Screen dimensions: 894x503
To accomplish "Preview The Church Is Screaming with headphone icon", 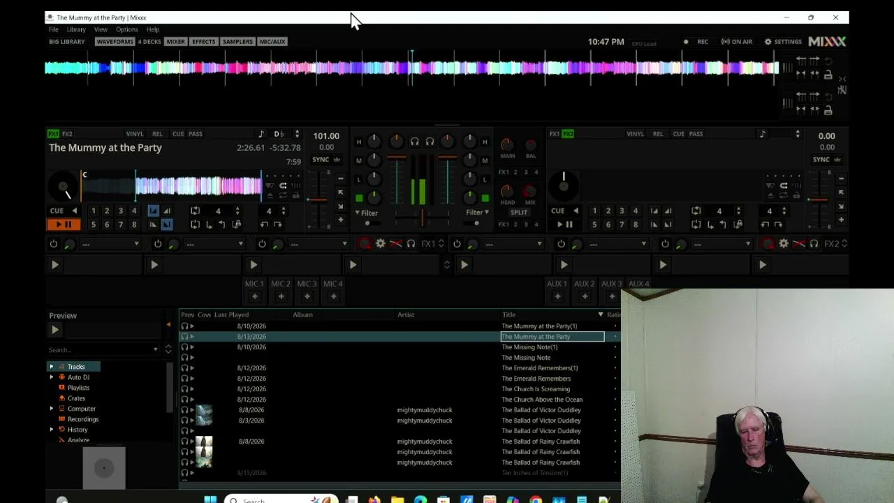I will click(x=185, y=389).
